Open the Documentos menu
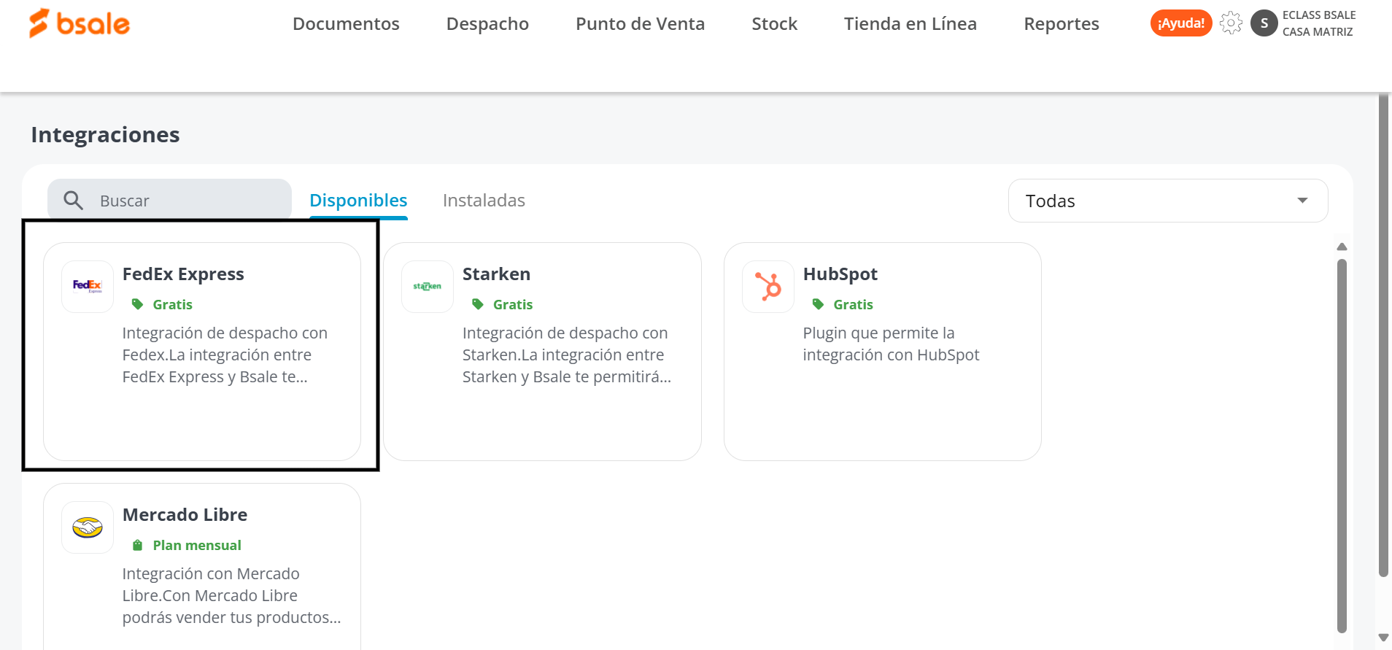Viewport: 1392px width, 650px height. [346, 23]
